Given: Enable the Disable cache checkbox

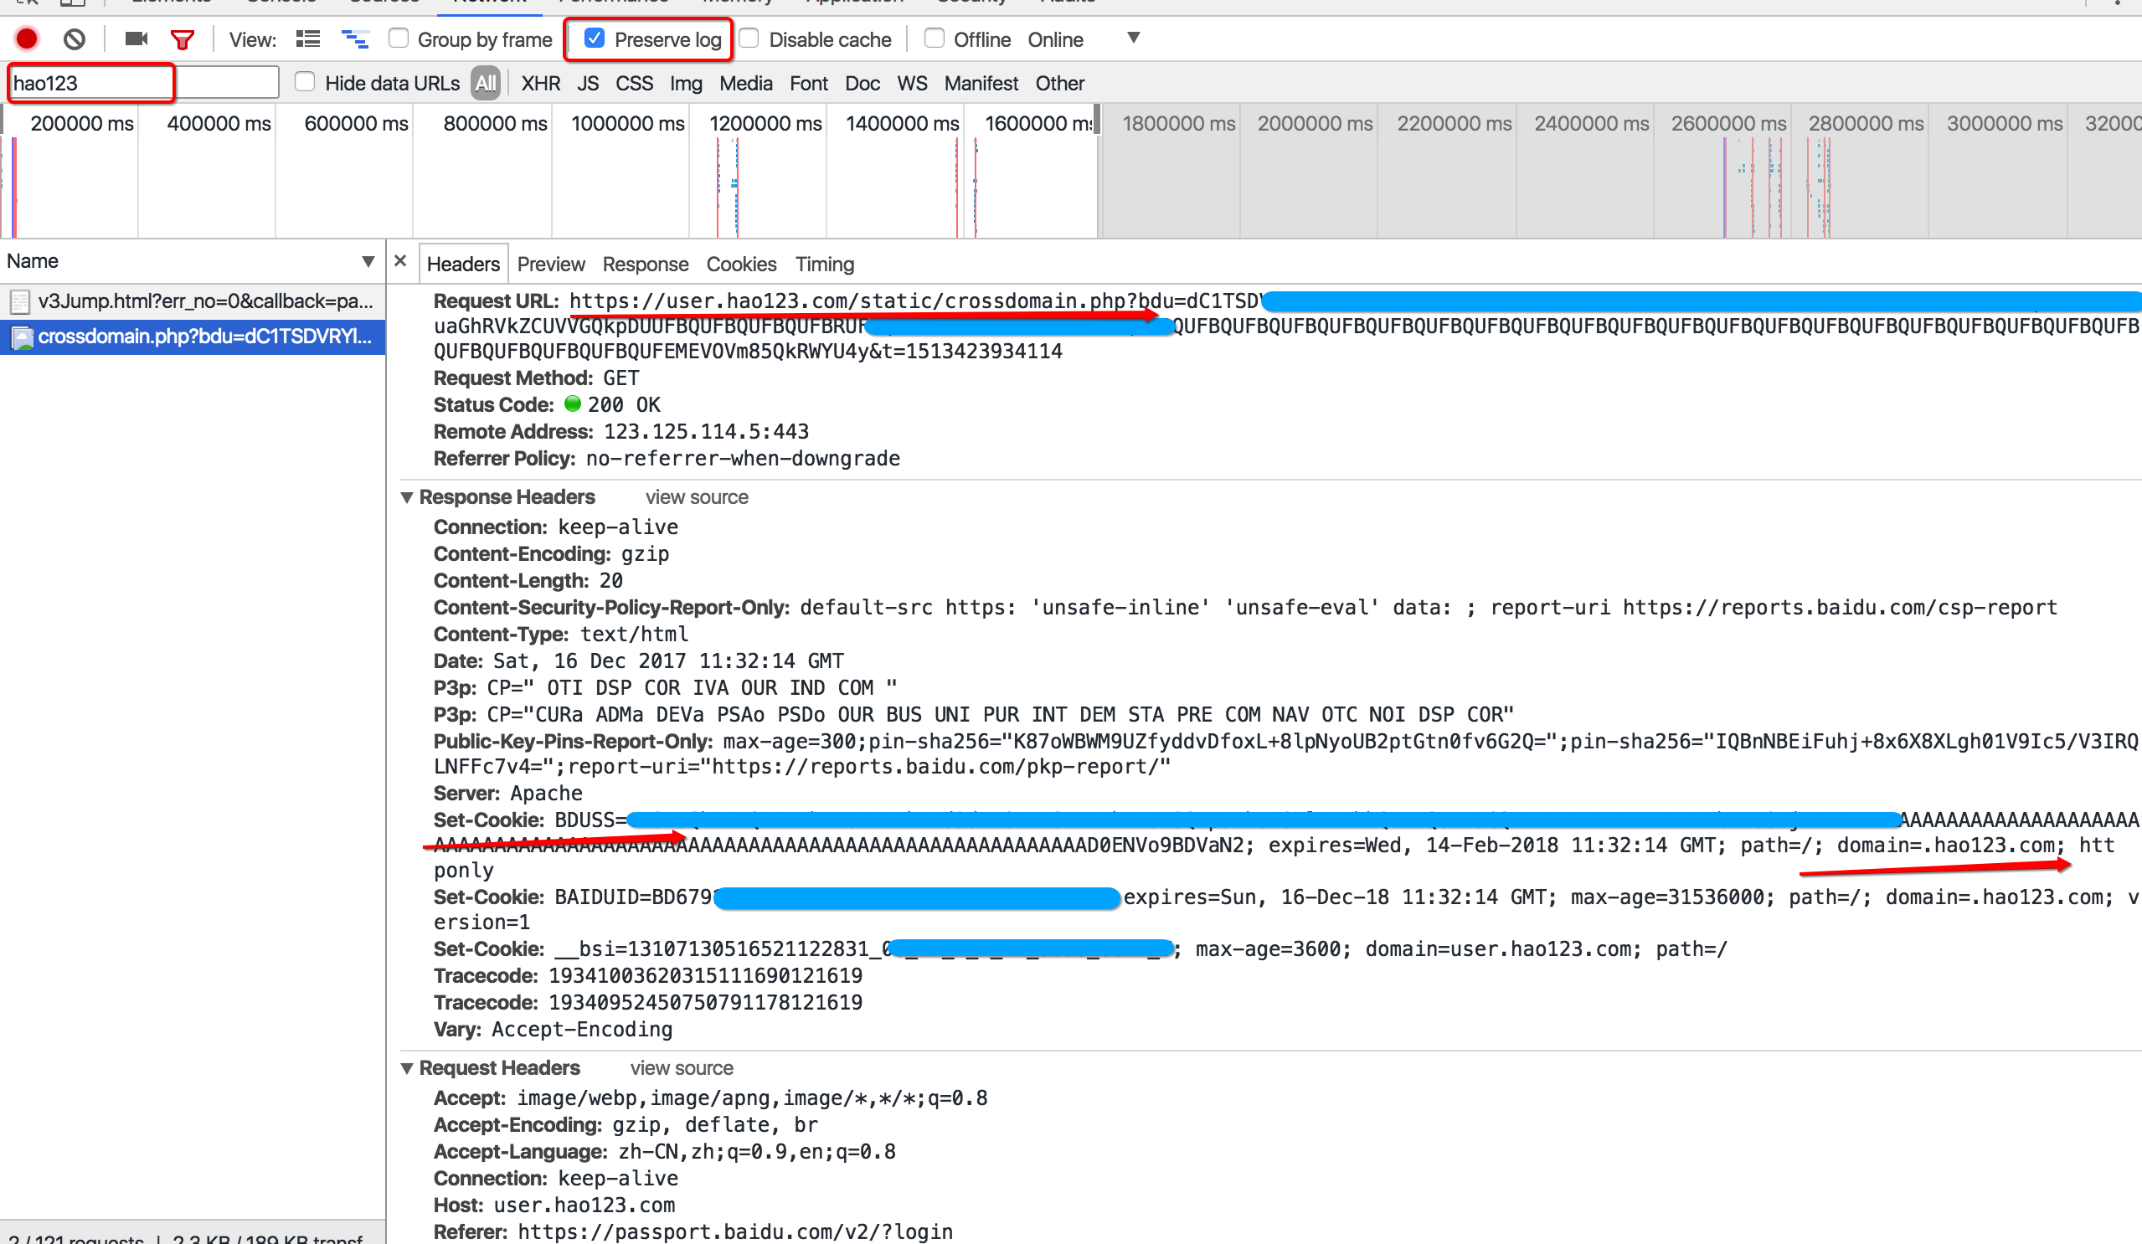Looking at the screenshot, I should click(x=749, y=39).
